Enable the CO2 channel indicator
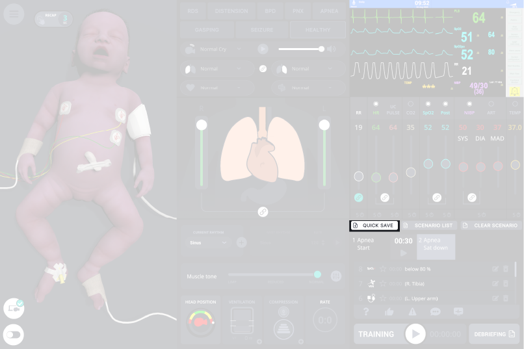The height and width of the screenshot is (349, 524). (x=411, y=104)
